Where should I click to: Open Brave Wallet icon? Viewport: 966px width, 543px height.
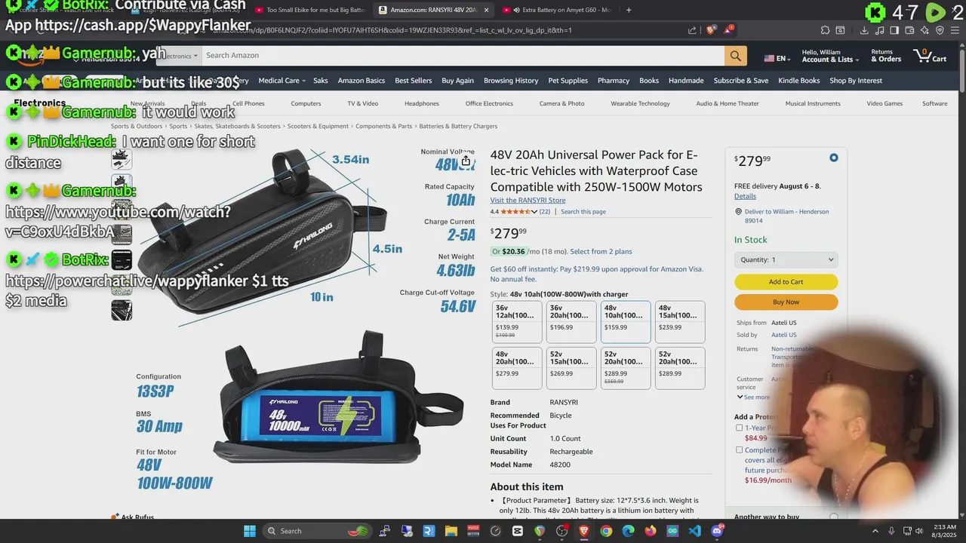(x=909, y=30)
